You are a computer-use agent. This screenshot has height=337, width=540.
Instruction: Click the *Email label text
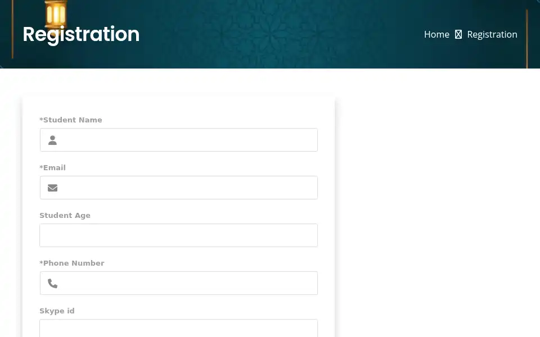[x=52, y=168]
